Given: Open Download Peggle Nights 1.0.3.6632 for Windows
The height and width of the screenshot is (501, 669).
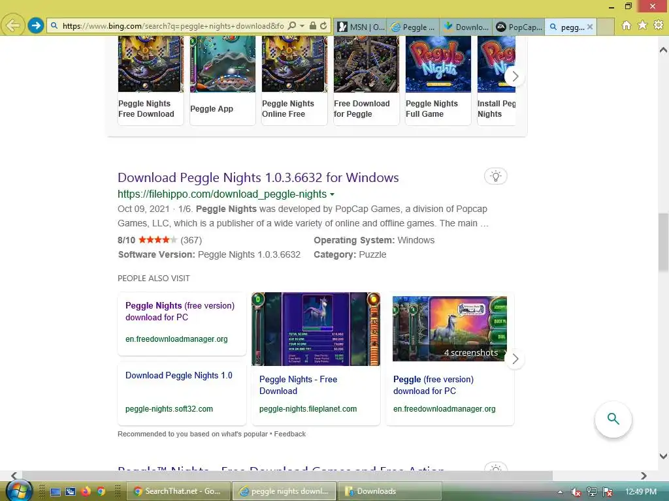Looking at the screenshot, I should 258,177.
